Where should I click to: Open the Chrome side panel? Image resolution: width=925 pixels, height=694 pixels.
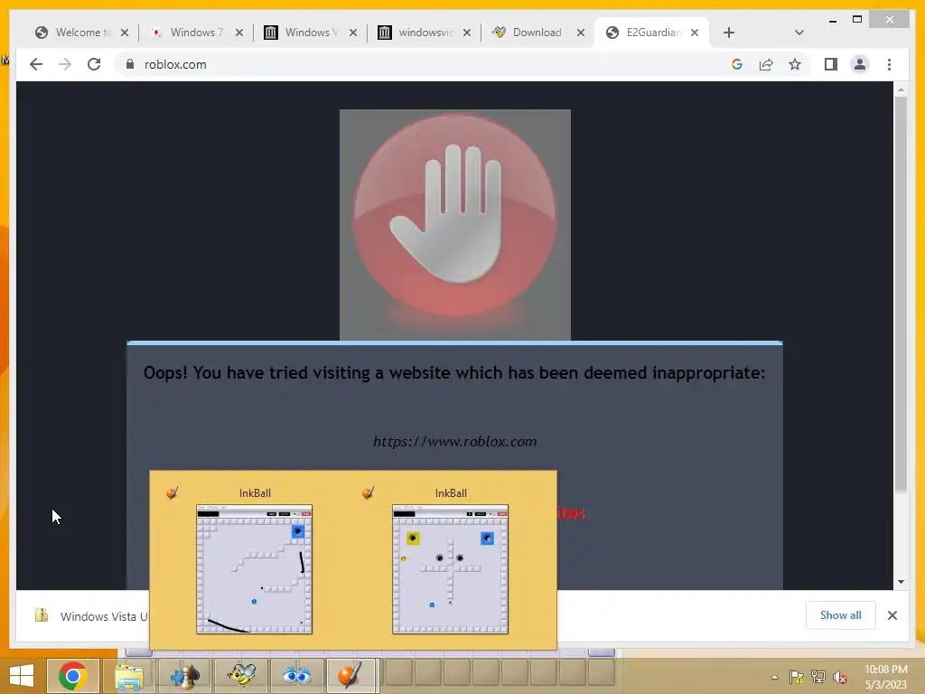point(831,64)
